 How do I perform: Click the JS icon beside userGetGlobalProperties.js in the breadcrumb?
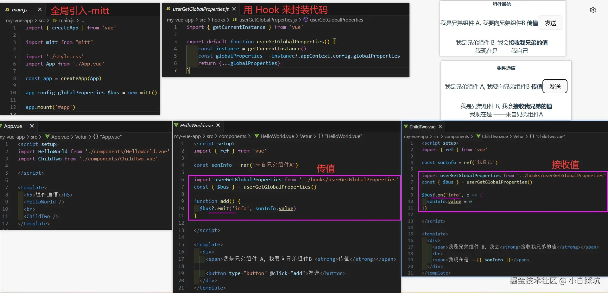click(x=235, y=20)
